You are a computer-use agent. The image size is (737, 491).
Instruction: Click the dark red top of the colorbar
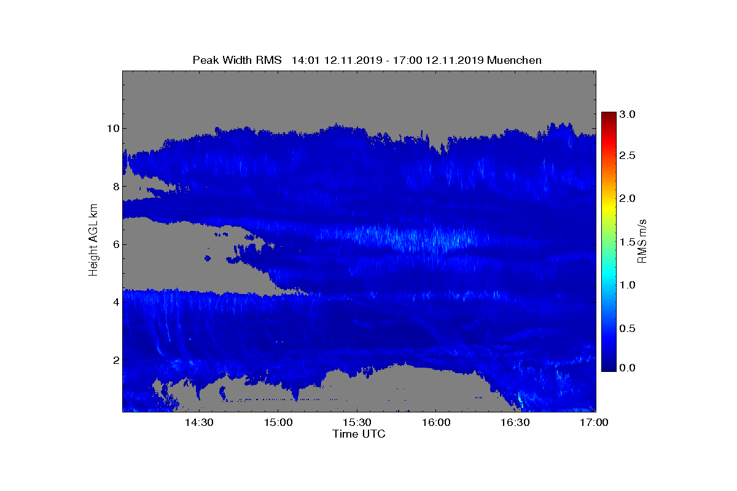coord(609,115)
